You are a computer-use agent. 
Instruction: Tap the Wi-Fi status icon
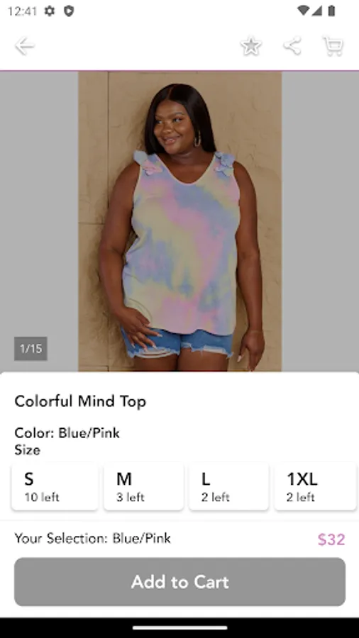point(303,11)
